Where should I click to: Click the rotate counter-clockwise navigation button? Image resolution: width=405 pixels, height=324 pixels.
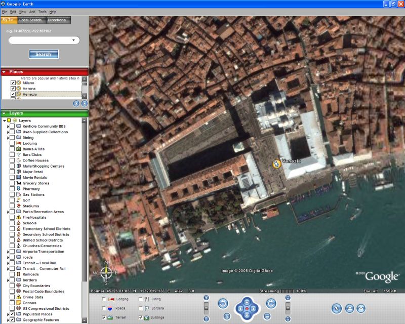pyautogui.click(x=223, y=304)
